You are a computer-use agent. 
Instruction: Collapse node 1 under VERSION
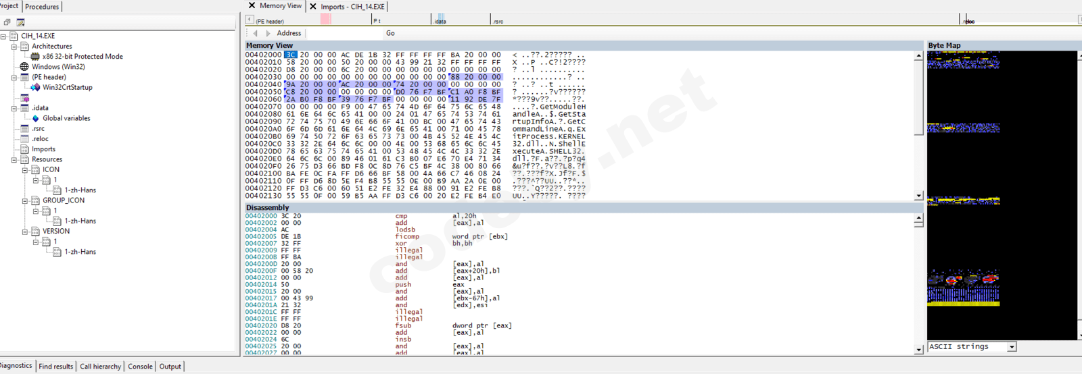click(x=36, y=242)
